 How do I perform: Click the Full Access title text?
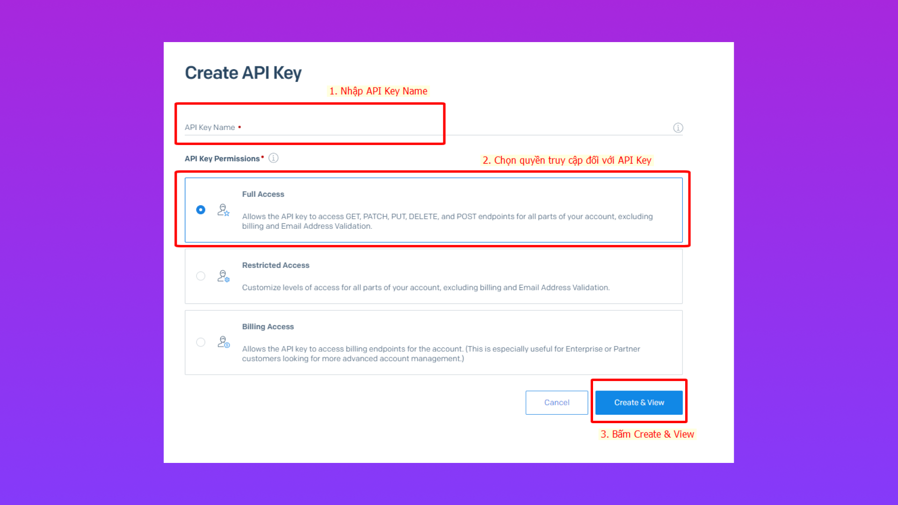click(263, 194)
